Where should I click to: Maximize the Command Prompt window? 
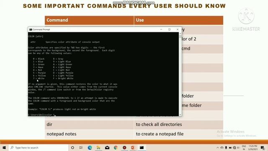pos(169,29)
